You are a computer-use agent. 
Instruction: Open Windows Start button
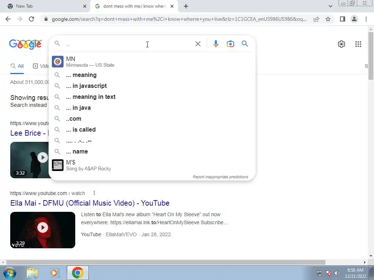(x=9, y=273)
